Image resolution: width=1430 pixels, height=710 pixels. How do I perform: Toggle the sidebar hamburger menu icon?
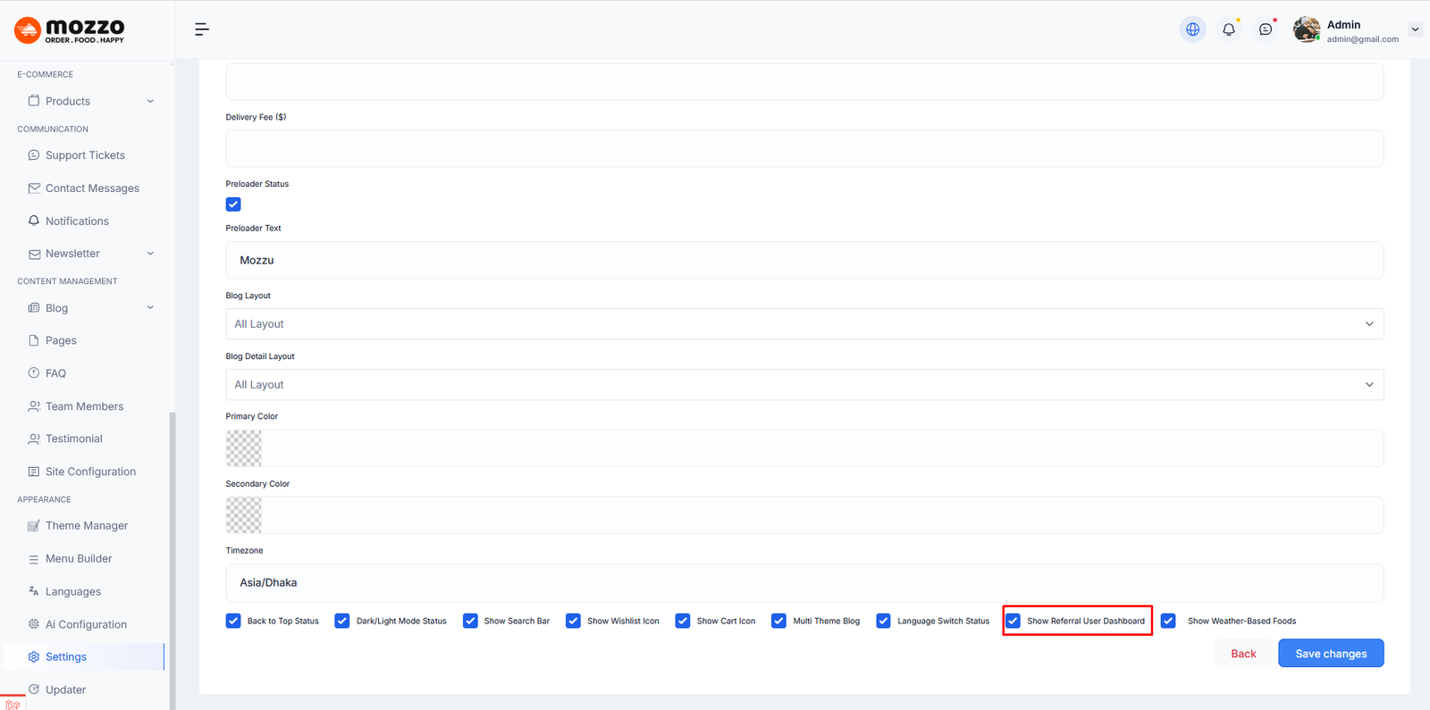click(x=202, y=29)
